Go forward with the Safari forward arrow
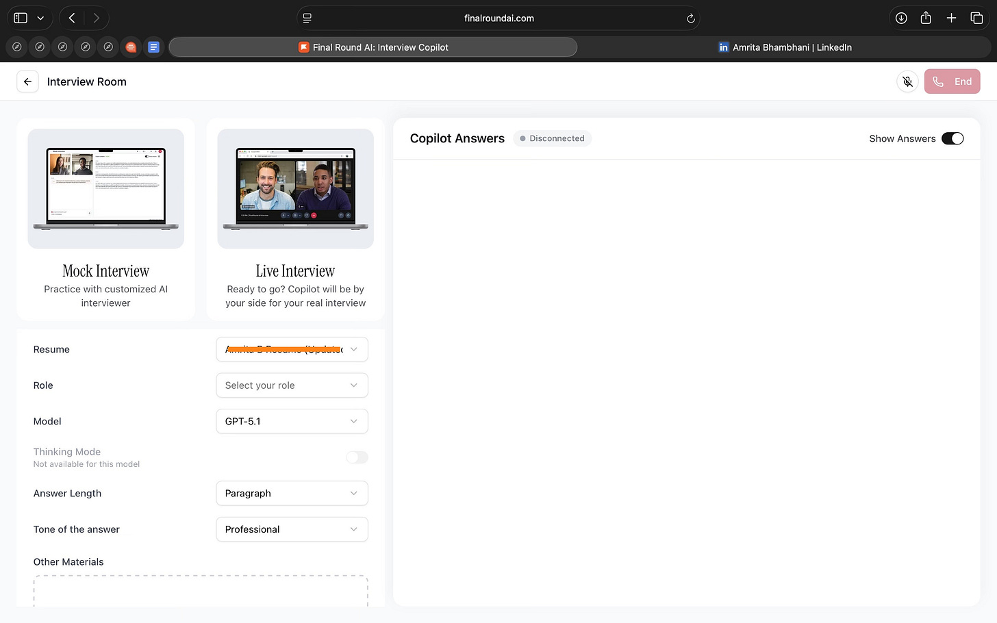 (97, 18)
